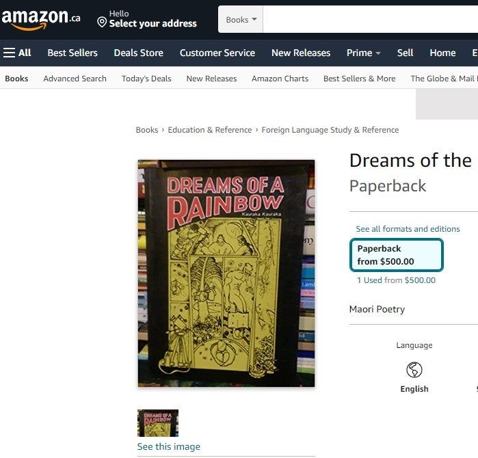Open Amazon Charts tab
Screen dimensions: 478x458
280,79
